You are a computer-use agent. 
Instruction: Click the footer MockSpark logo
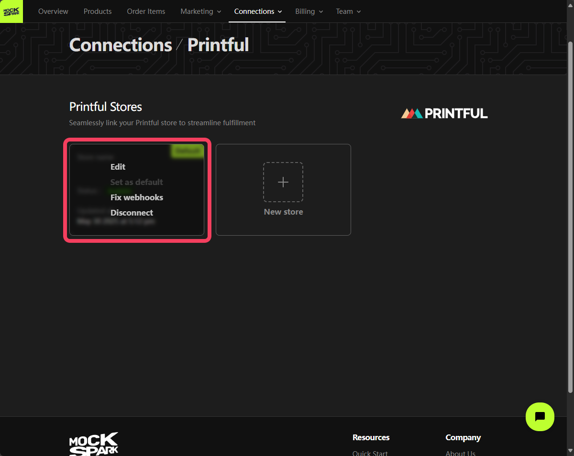tap(94, 444)
